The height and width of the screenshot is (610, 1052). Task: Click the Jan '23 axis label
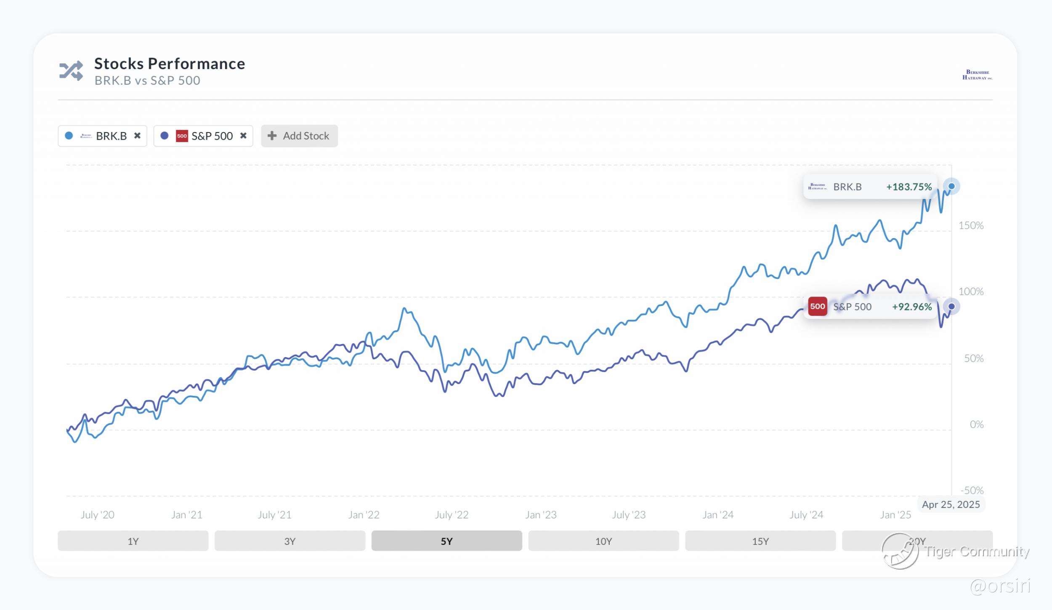click(541, 515)
